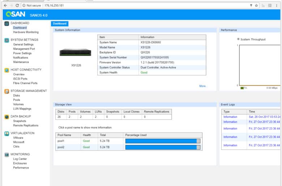Click serial number QW2260170G0241005
This screenshot has height=186, width=282.
tap(155, 57)
